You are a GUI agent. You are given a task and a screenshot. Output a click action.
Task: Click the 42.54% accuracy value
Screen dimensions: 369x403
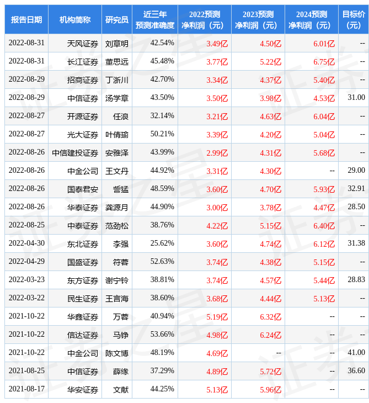point(162,43)
